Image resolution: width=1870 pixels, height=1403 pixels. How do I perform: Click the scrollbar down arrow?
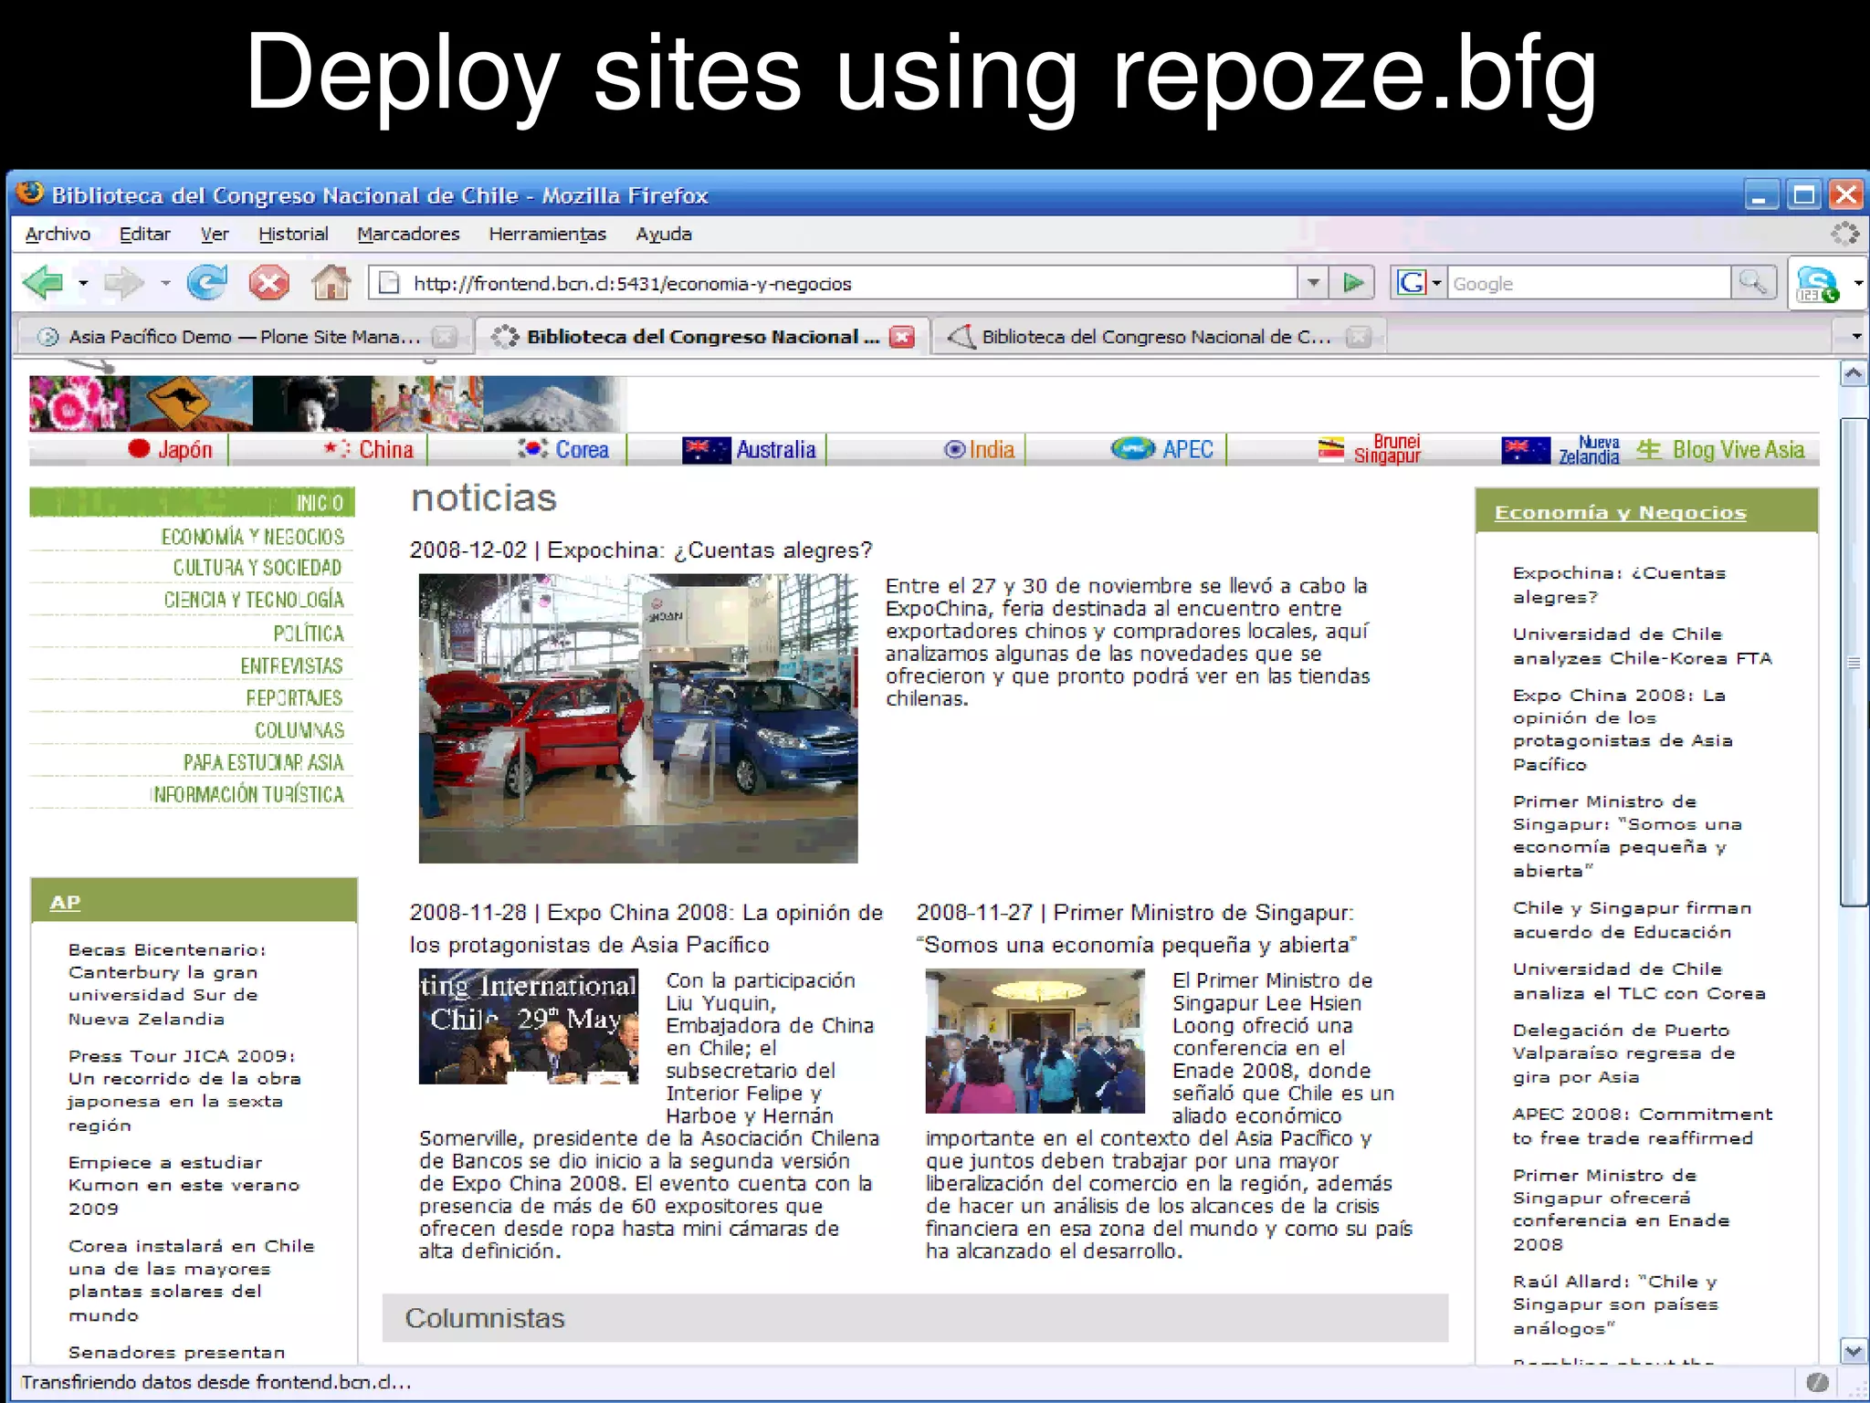[x=1854, y=1351]
